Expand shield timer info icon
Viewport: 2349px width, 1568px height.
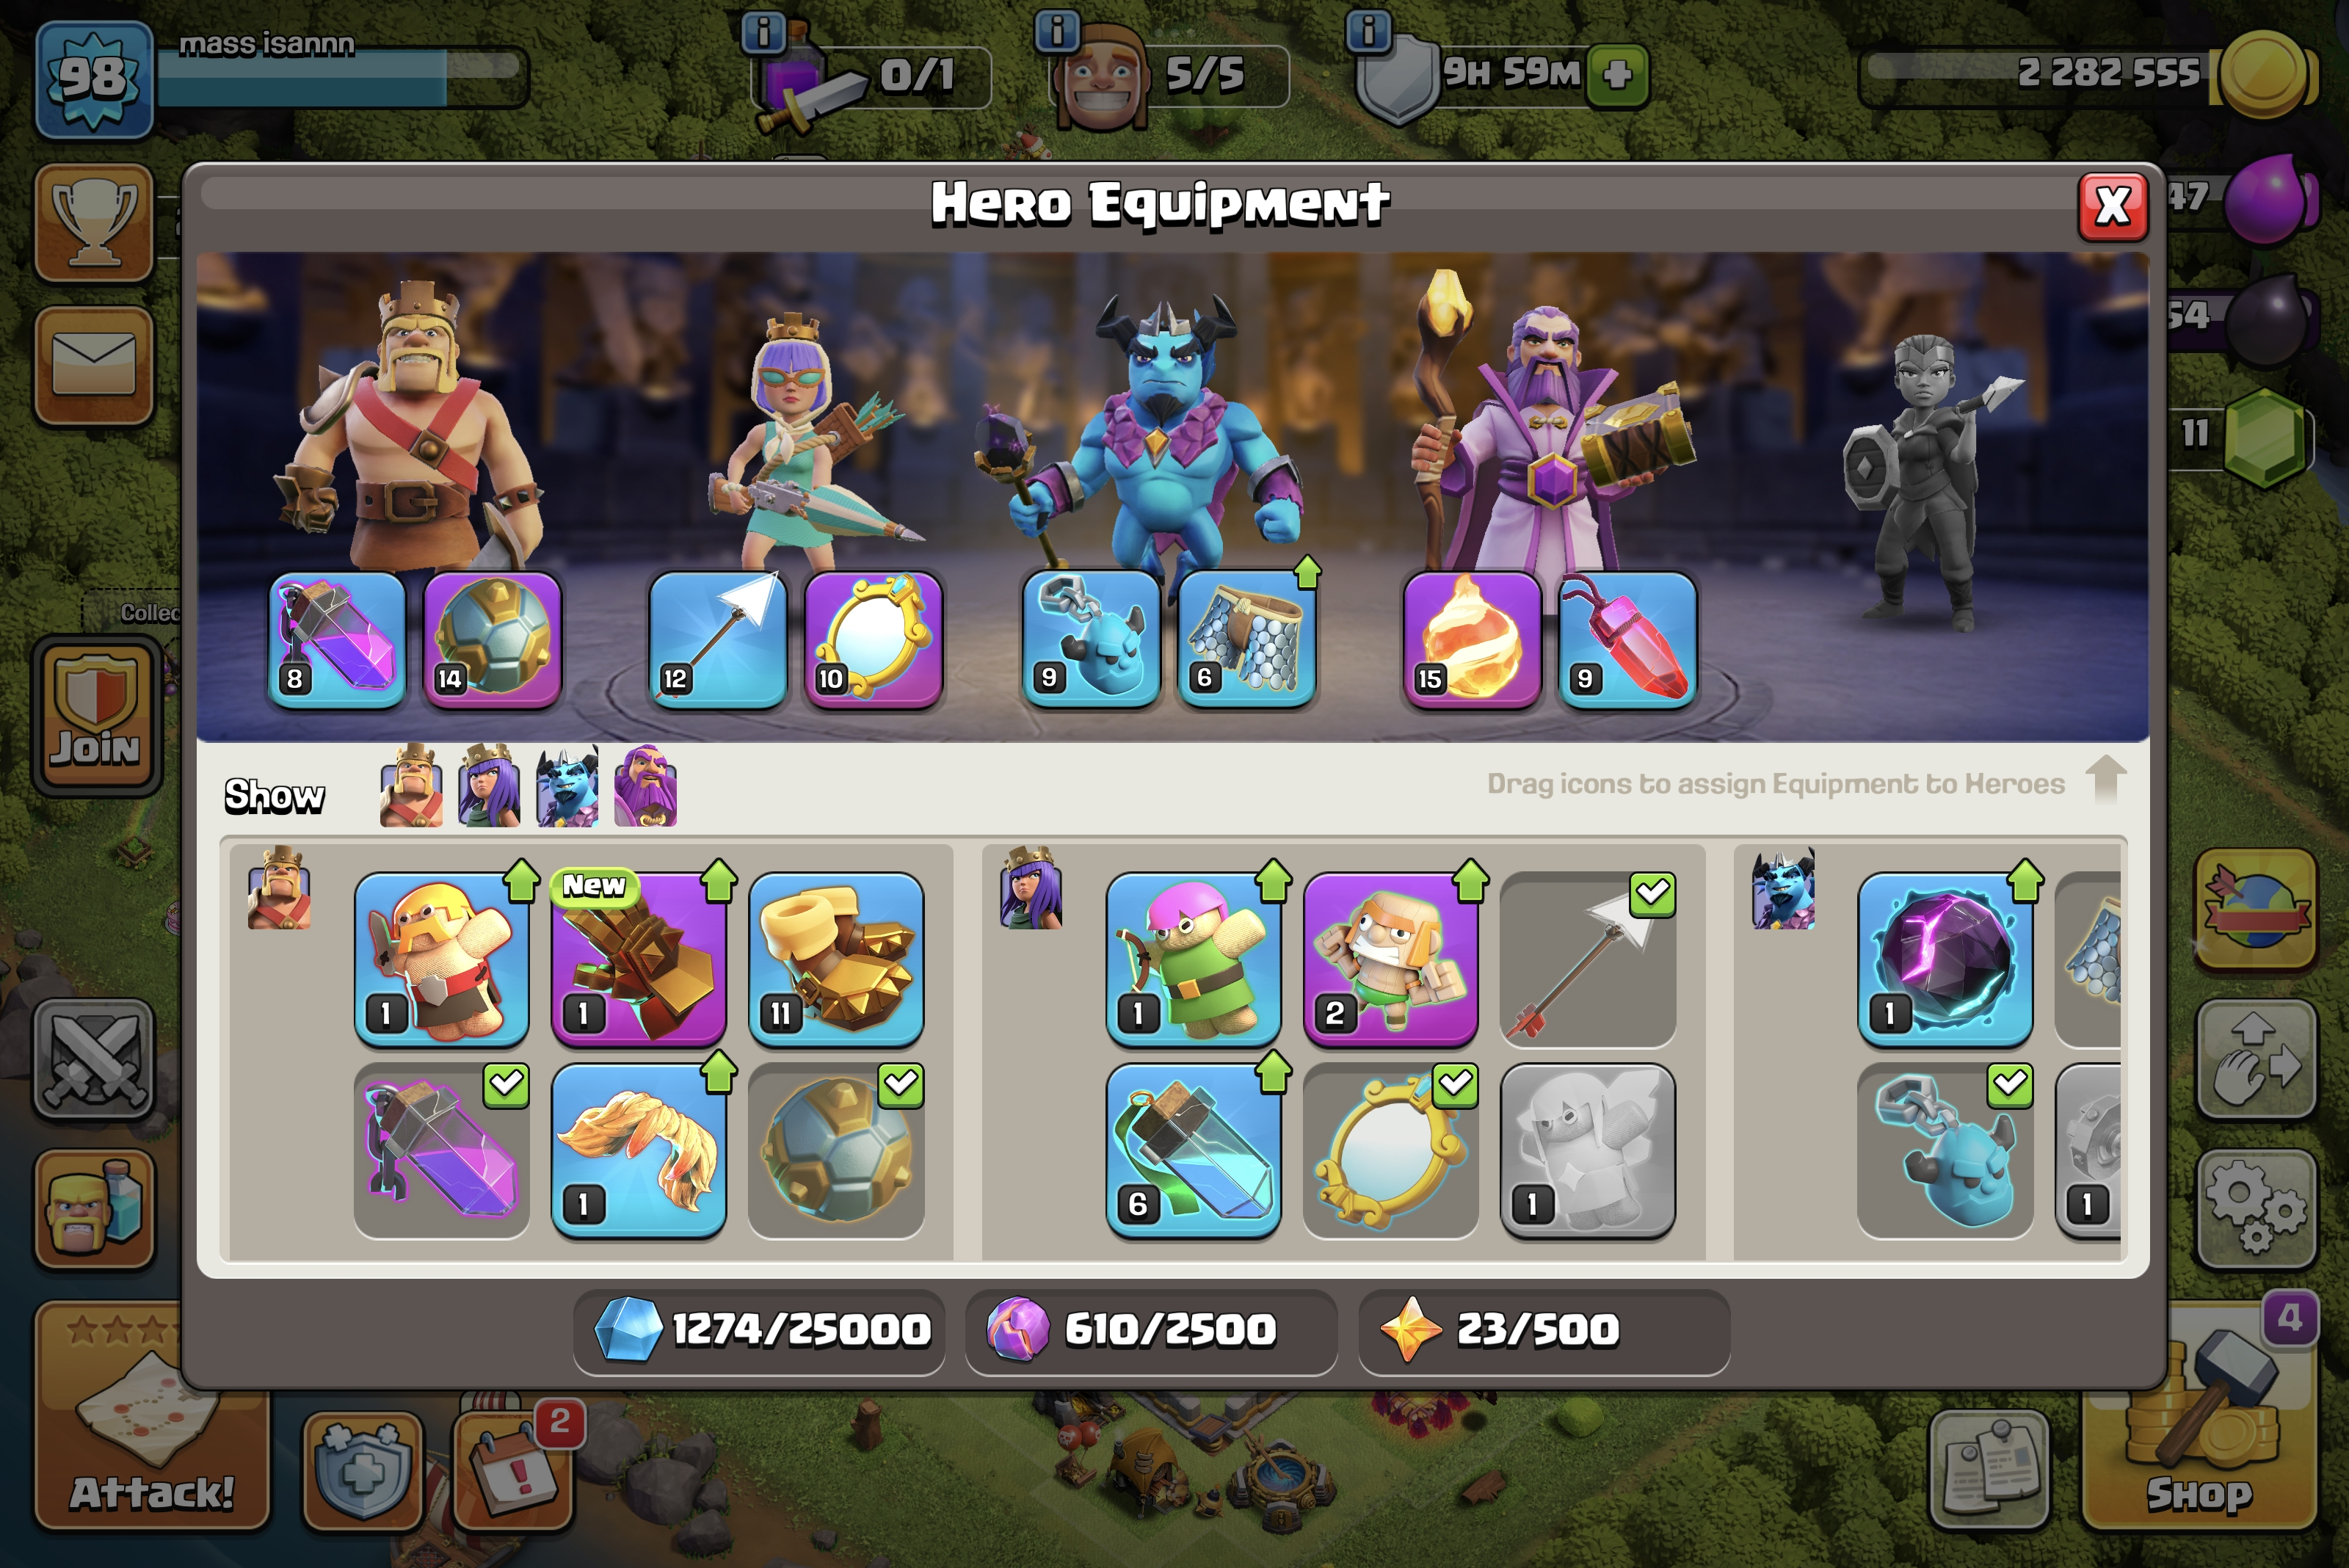coord(1368,31)
